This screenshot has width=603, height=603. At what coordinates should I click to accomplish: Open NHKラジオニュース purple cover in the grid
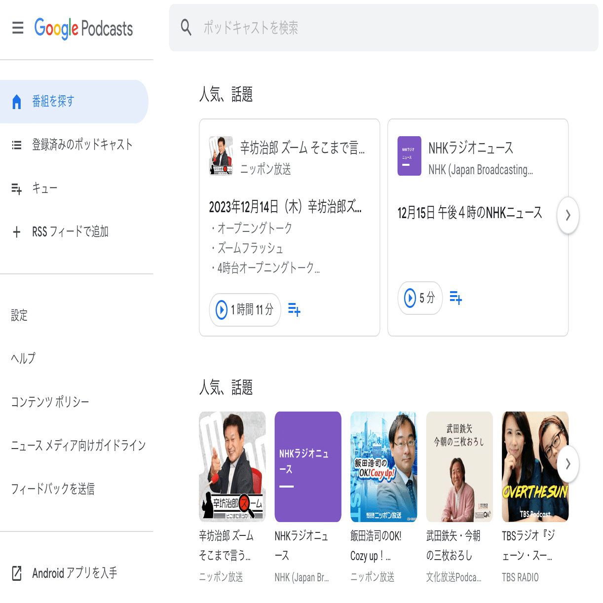tap(308, 467)
